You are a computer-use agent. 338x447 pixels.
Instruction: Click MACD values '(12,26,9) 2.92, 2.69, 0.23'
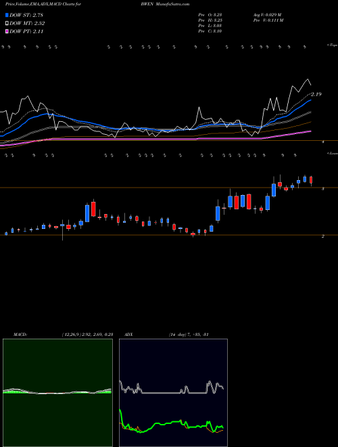tap(87, 335)
